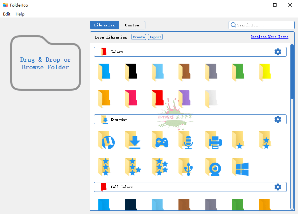Open settings gear for Colors library
The image size is (298, 214).
(278, 52)
